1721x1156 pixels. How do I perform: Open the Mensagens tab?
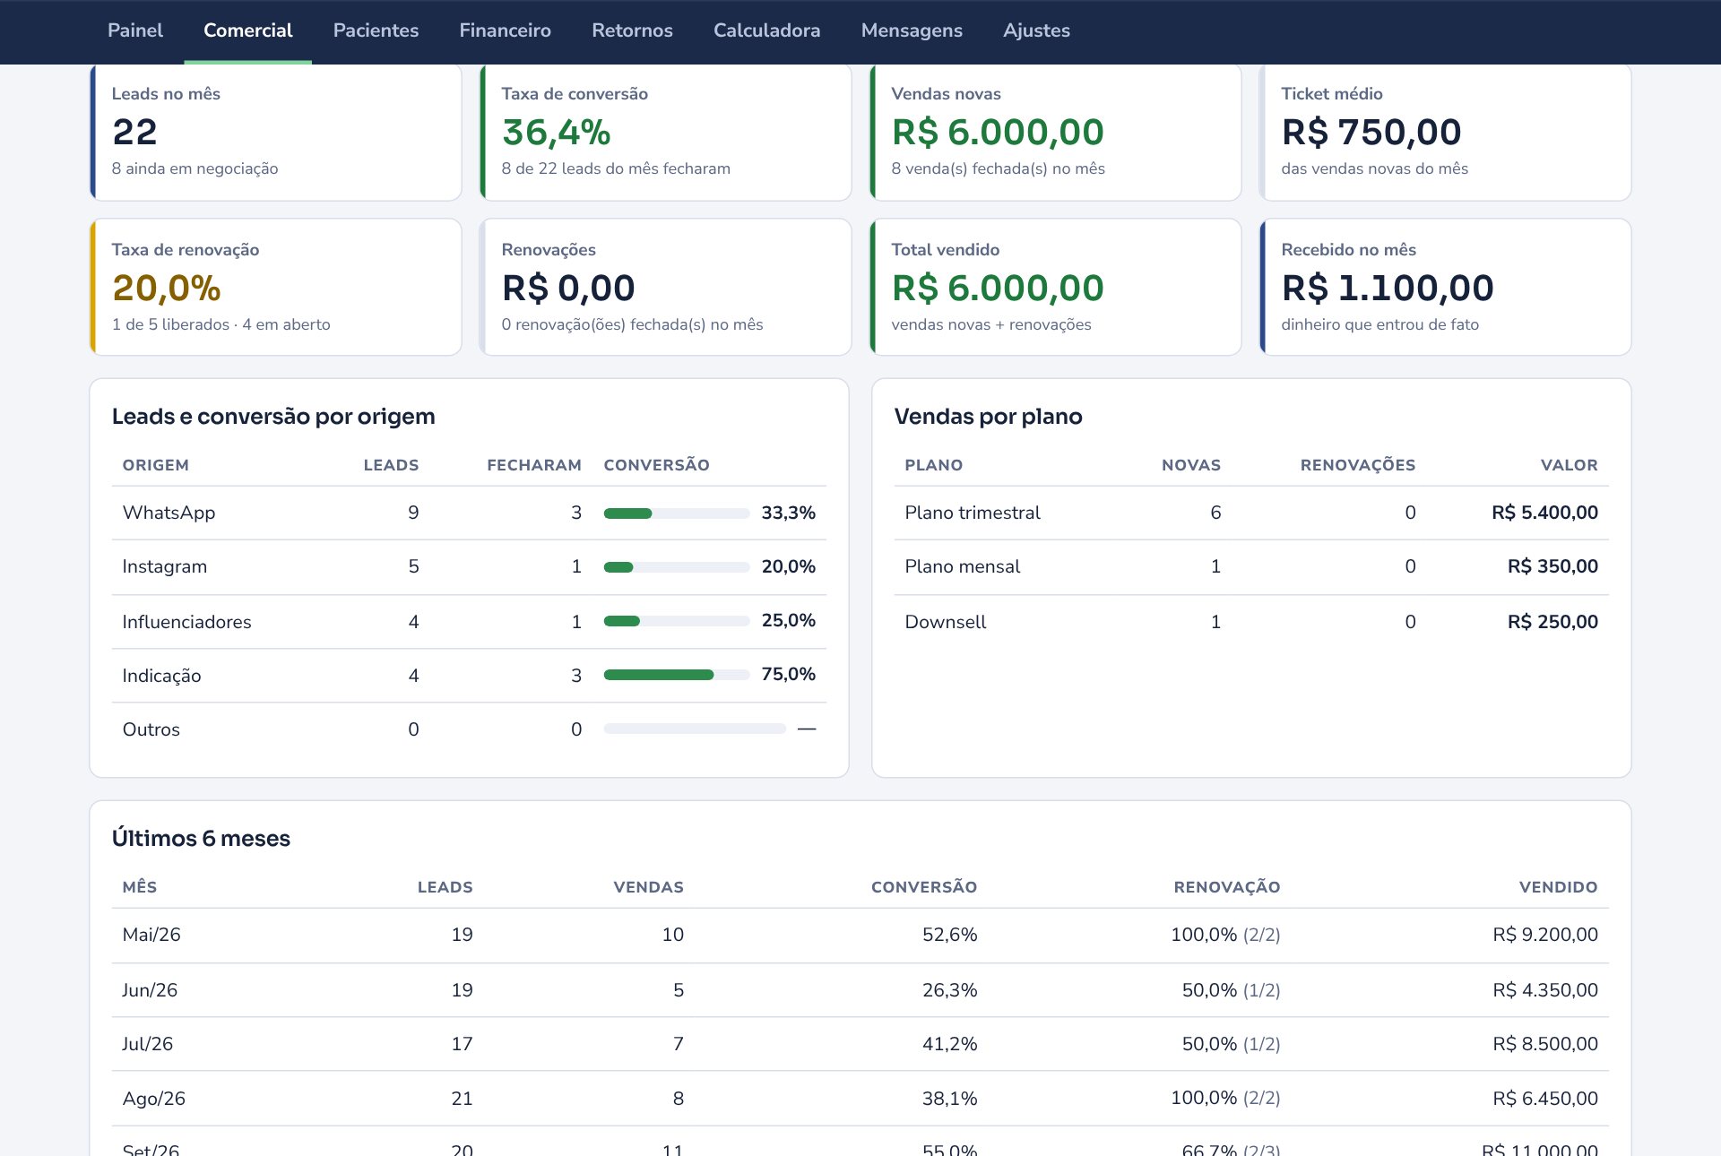[912, 30]
